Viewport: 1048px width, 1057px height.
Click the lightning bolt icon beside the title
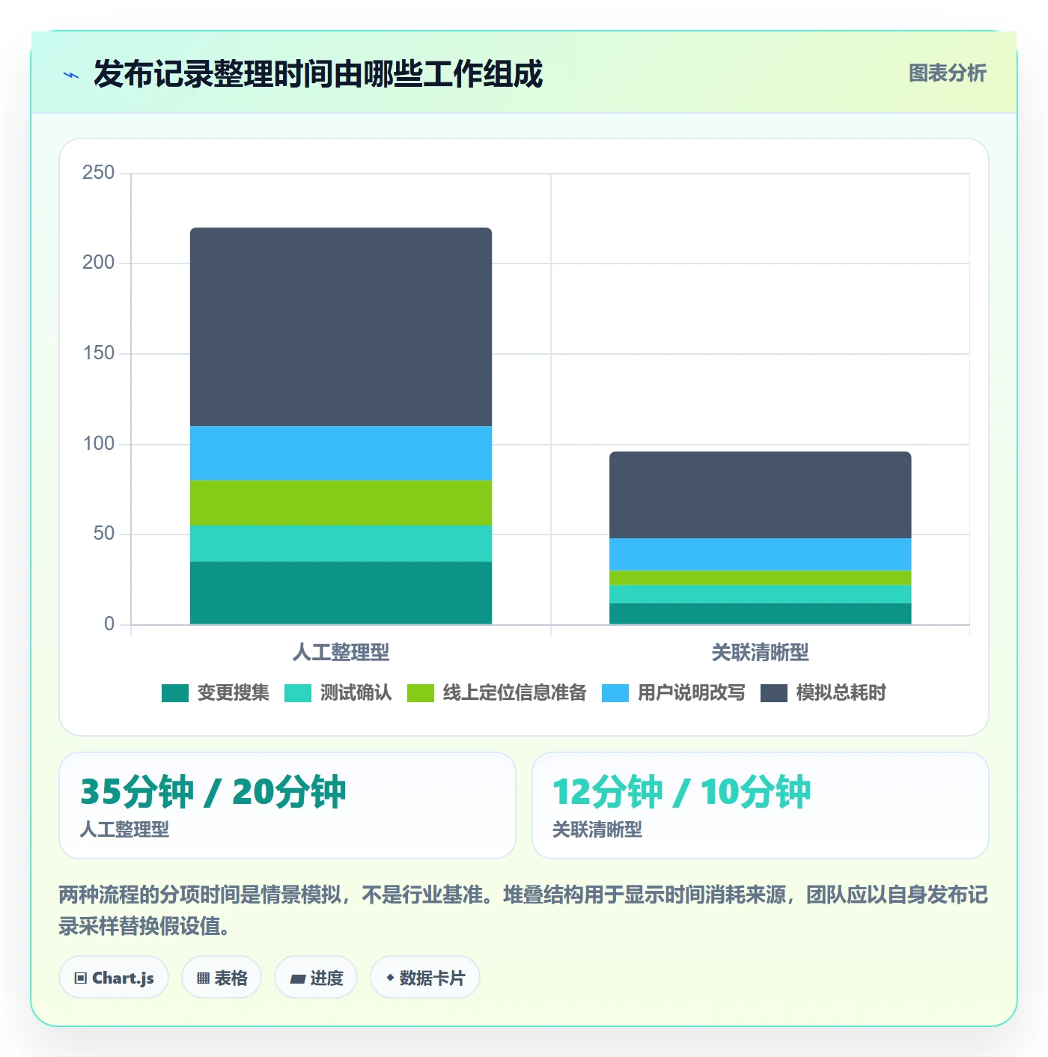71,75
